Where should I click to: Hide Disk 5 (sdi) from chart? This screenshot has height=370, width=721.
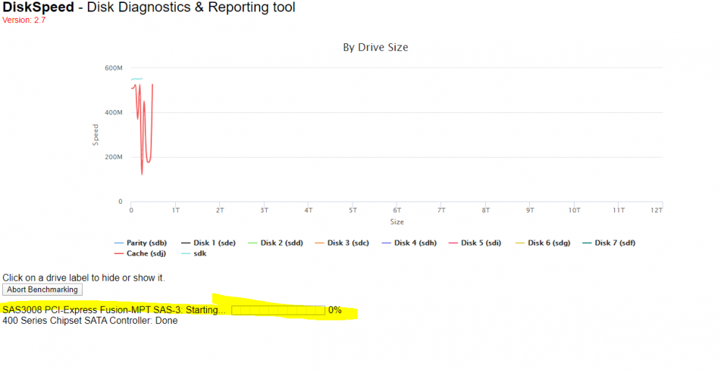coord(475,243)
